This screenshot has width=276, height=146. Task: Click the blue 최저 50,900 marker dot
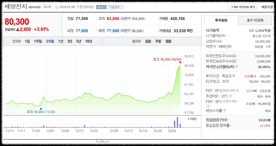pos(41,109)
